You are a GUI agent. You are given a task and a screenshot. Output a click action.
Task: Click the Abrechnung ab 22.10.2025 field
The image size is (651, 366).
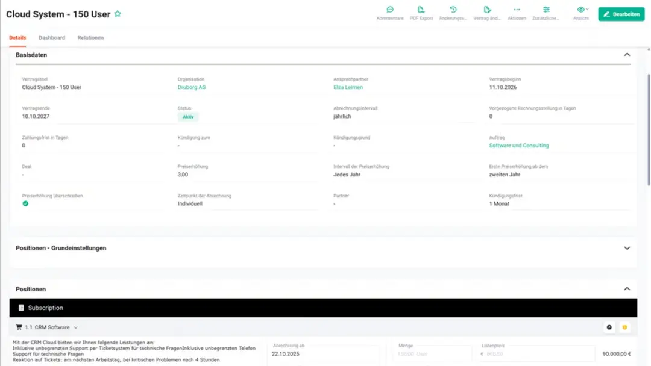click(x=323, y=354)
